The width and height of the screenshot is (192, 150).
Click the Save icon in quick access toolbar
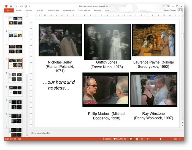tap(11, 6)
